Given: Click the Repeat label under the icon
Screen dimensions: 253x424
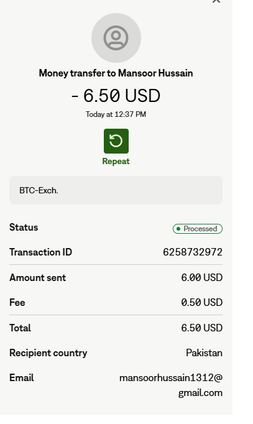Looking at the screenshot, I should [116, 162].
